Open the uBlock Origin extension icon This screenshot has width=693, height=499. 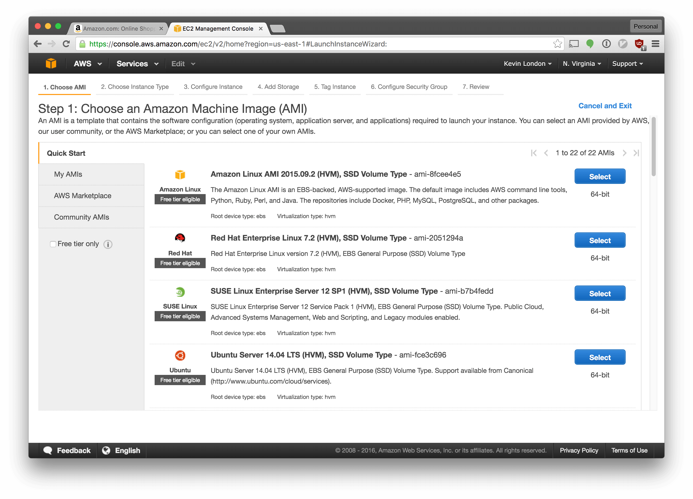click(x=639, y=44)
